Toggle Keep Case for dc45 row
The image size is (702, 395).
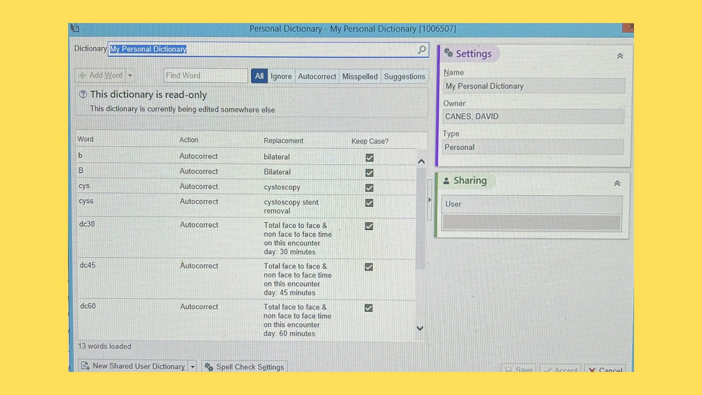[369, 267]
